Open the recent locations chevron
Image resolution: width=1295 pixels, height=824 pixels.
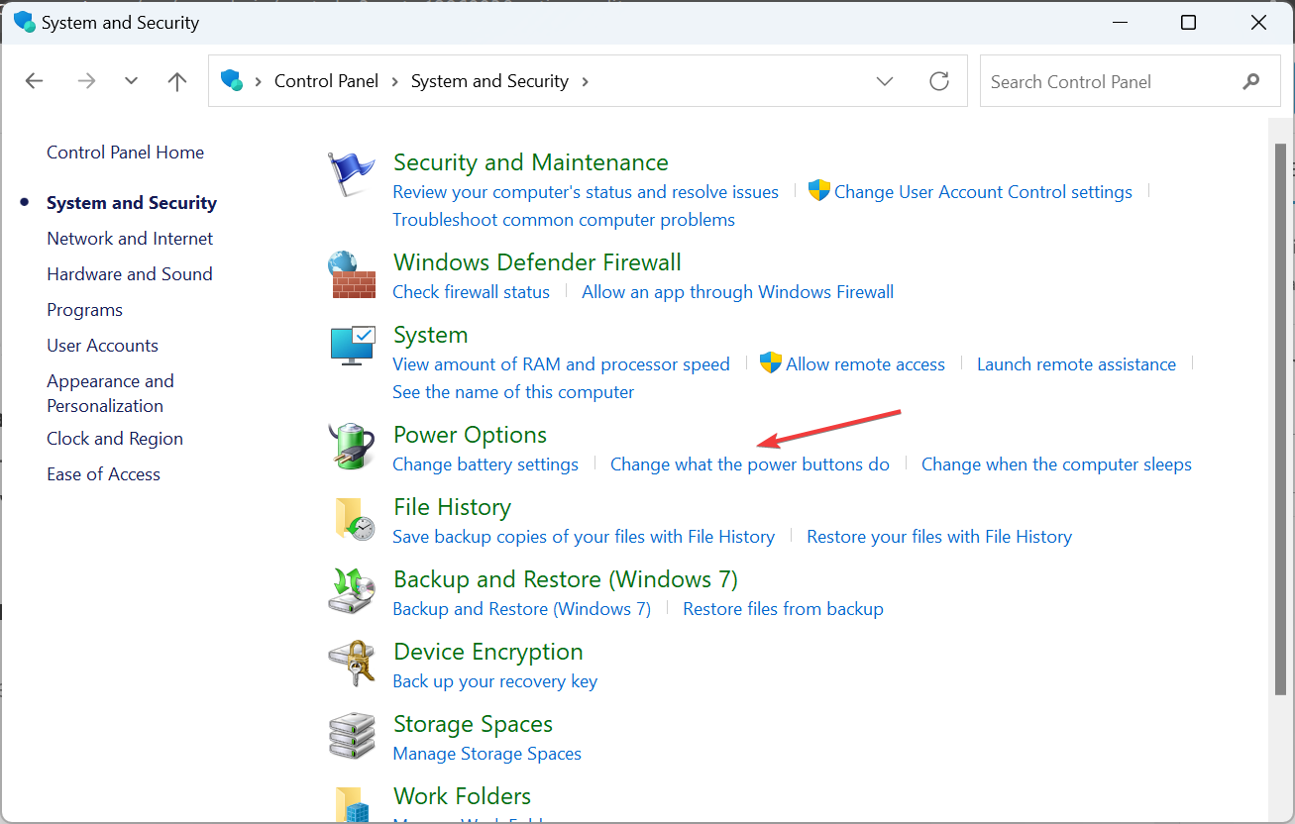coord(131,81)
